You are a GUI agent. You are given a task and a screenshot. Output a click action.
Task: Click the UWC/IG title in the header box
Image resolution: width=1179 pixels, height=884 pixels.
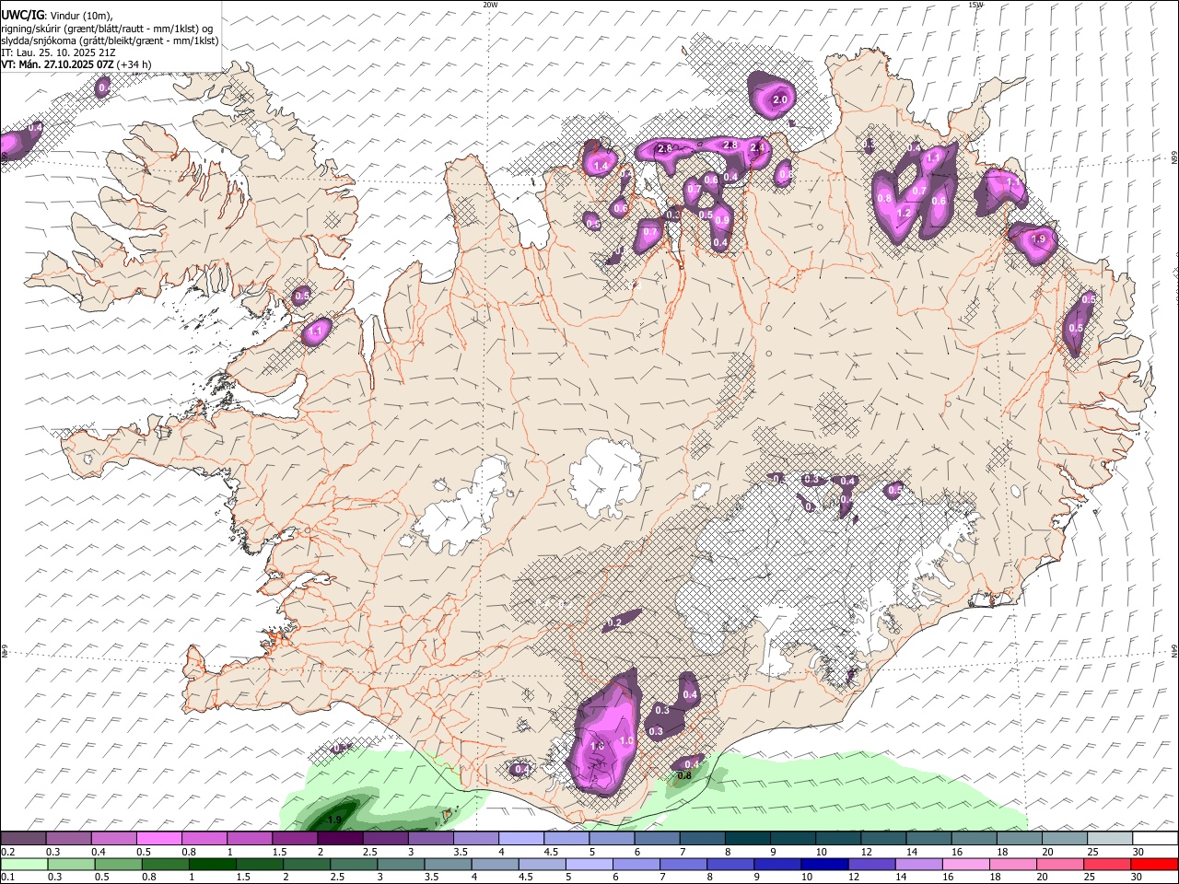[x=22, y=15]
